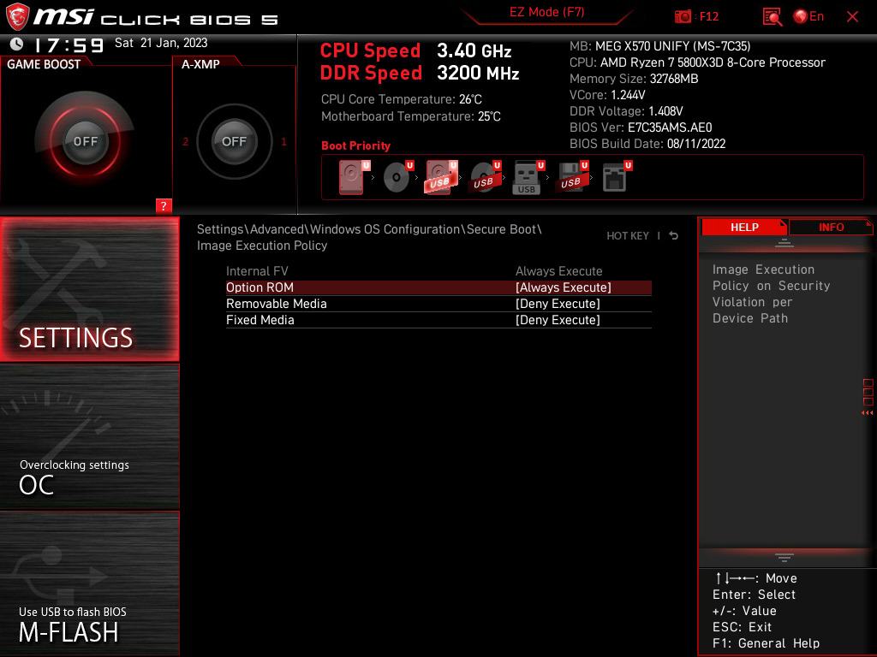Image resolution: width=877 pixels, height=657 pixels.
Task: Select the Fixed Media row label
Action: [260, 320]
